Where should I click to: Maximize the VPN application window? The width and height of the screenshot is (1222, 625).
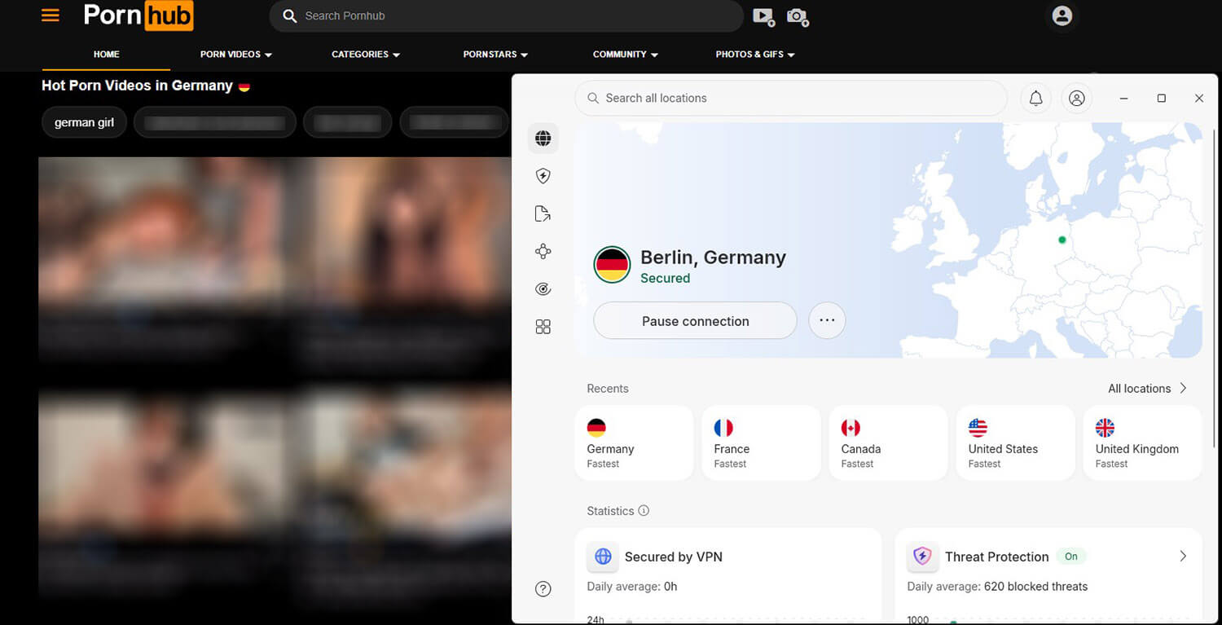click(x=1161, y=98)
